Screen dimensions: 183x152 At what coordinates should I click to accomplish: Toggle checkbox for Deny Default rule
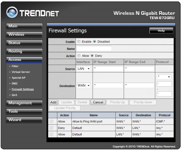51,128
